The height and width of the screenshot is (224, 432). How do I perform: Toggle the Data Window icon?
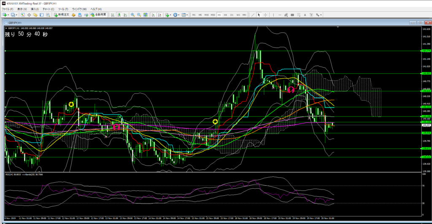(29, 15)
